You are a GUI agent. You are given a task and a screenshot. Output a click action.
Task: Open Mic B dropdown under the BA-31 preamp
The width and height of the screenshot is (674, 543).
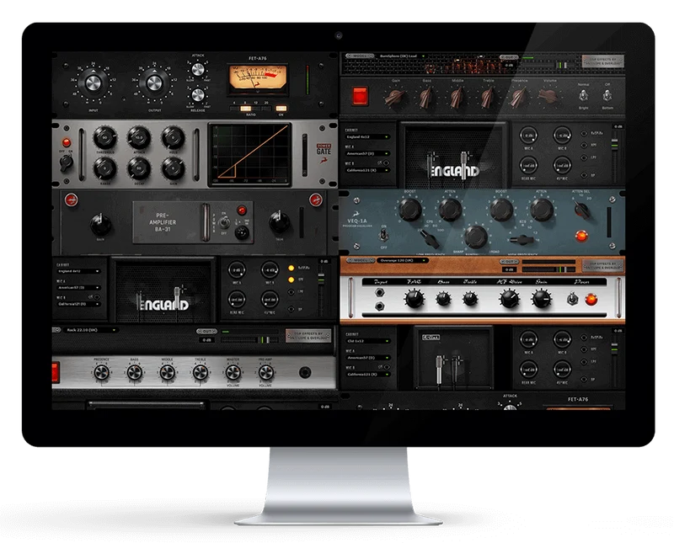78,304
